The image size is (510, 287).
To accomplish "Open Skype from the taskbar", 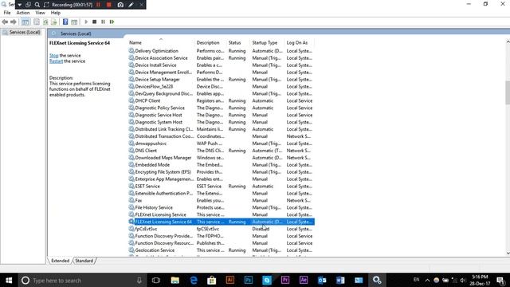I will tap(267, 280).
